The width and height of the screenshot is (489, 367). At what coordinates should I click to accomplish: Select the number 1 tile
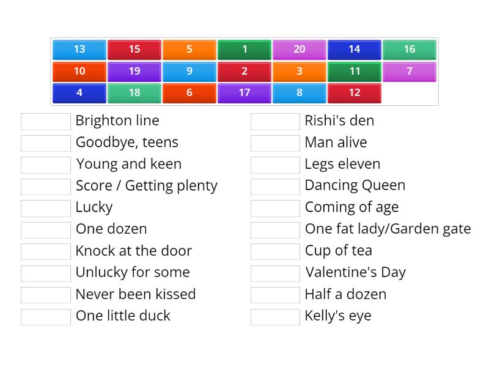tap(244, 50)
